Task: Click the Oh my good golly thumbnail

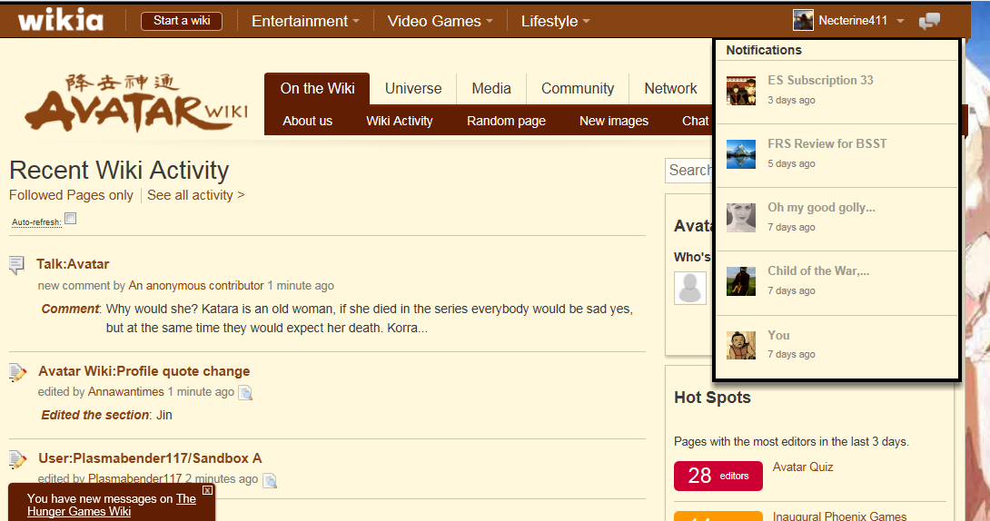Action: 741,218
